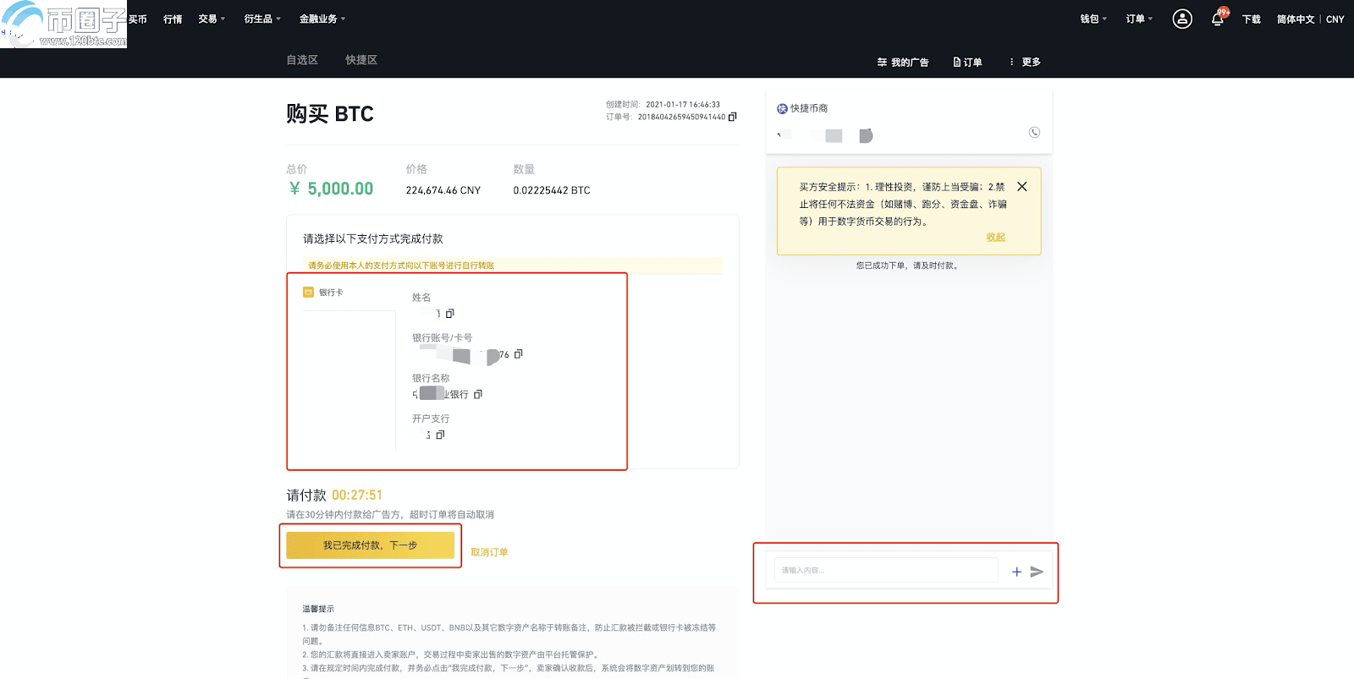
Task: Send chat message with arrow icon
Action: [x=1037, y=572]
